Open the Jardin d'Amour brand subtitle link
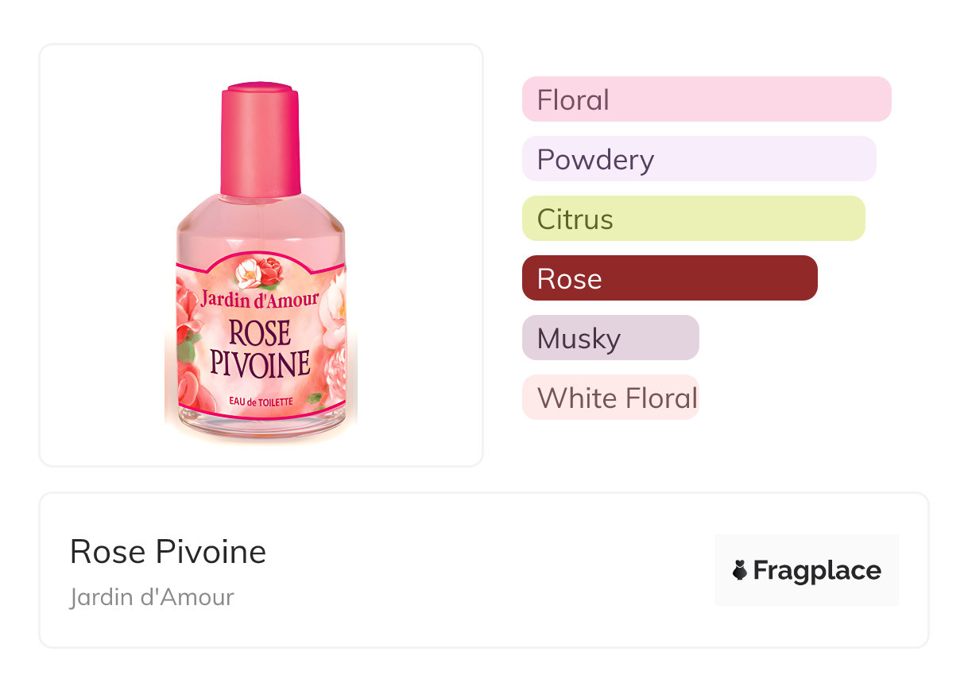 pos(152,596)
